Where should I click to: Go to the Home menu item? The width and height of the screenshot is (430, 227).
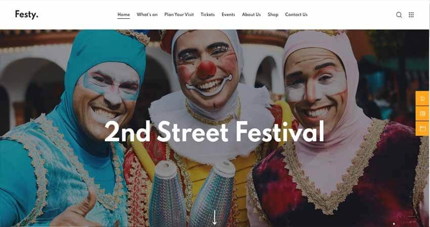click(x=123, y=15)
